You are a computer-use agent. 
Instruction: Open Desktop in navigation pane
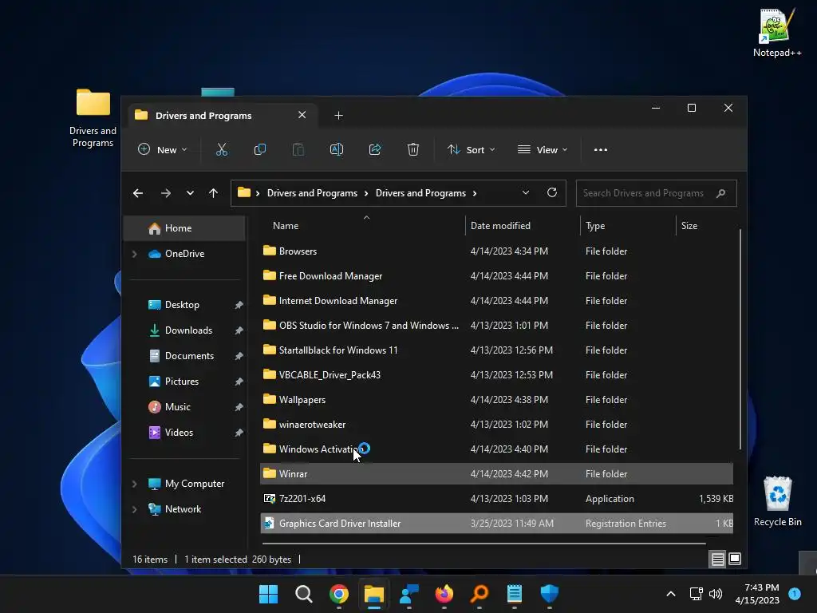[184, 305]
